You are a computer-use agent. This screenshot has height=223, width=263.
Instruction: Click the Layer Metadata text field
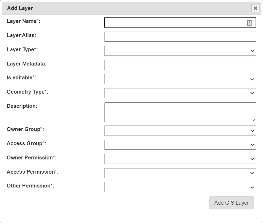coord(180,65)
